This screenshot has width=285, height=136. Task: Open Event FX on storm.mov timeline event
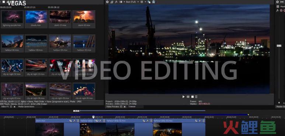[x=74, y=121]
